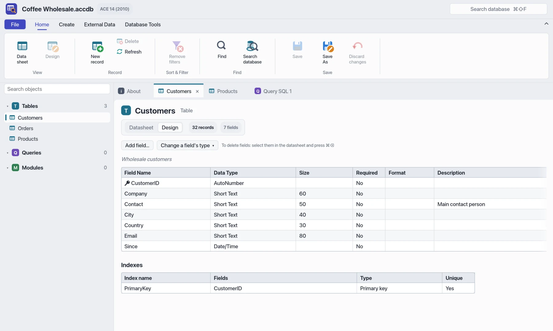Switch to the Products document tab
This screenshot has height=331, width=553.
(223, 91)
